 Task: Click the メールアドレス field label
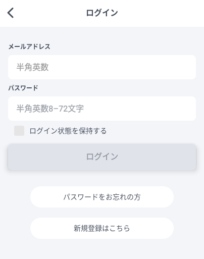pyautogui.click(x=29, y=46)
